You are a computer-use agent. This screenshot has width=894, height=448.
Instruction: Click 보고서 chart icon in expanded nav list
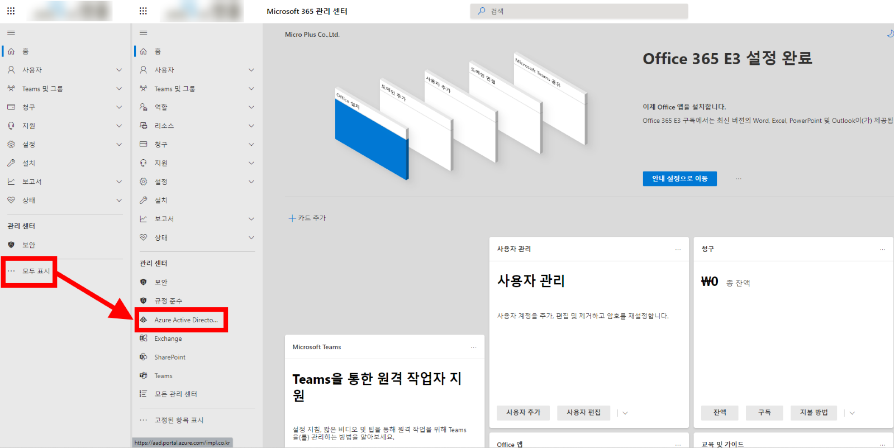tap(144, 219)
